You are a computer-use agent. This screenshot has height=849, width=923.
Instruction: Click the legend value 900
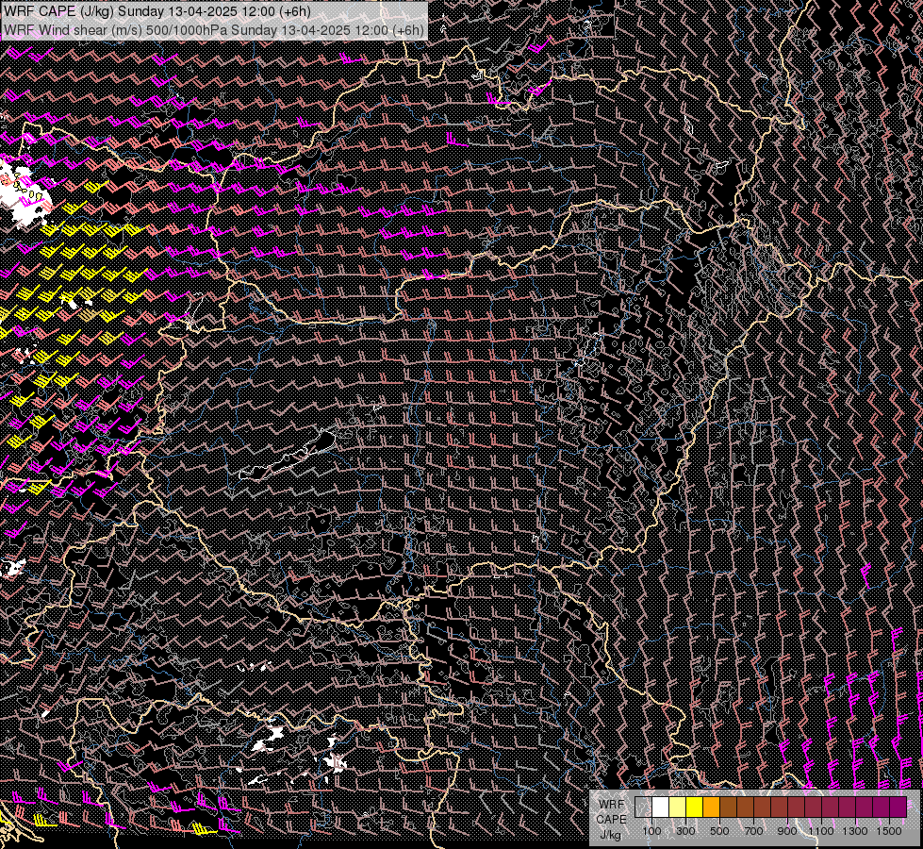(787, 831)
